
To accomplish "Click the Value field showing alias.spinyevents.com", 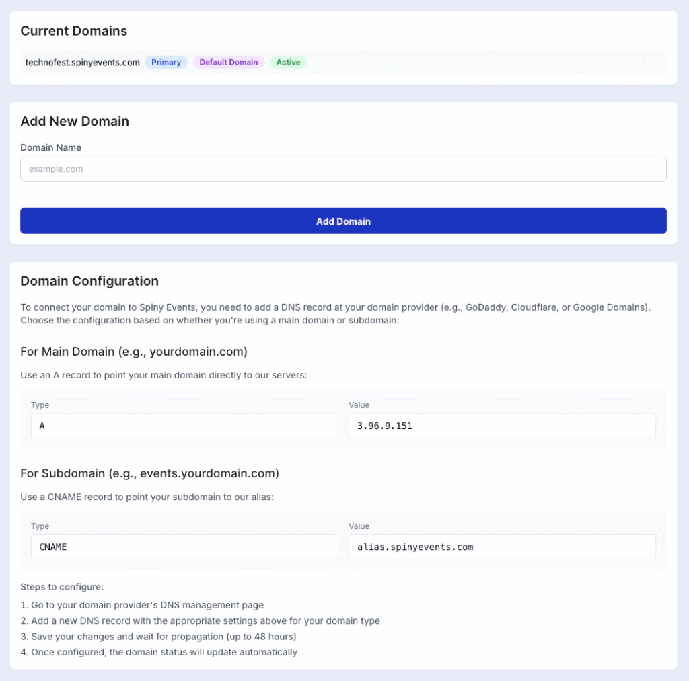I will pyautogui.click(x=502, y=547).
